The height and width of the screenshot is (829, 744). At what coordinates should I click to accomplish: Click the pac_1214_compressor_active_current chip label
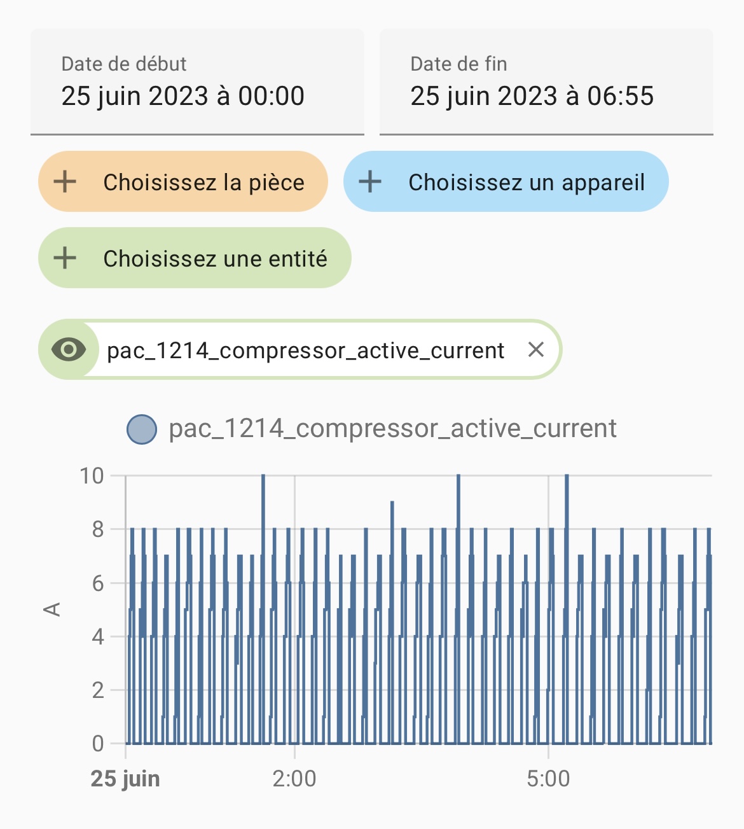(x=306, y=351)
